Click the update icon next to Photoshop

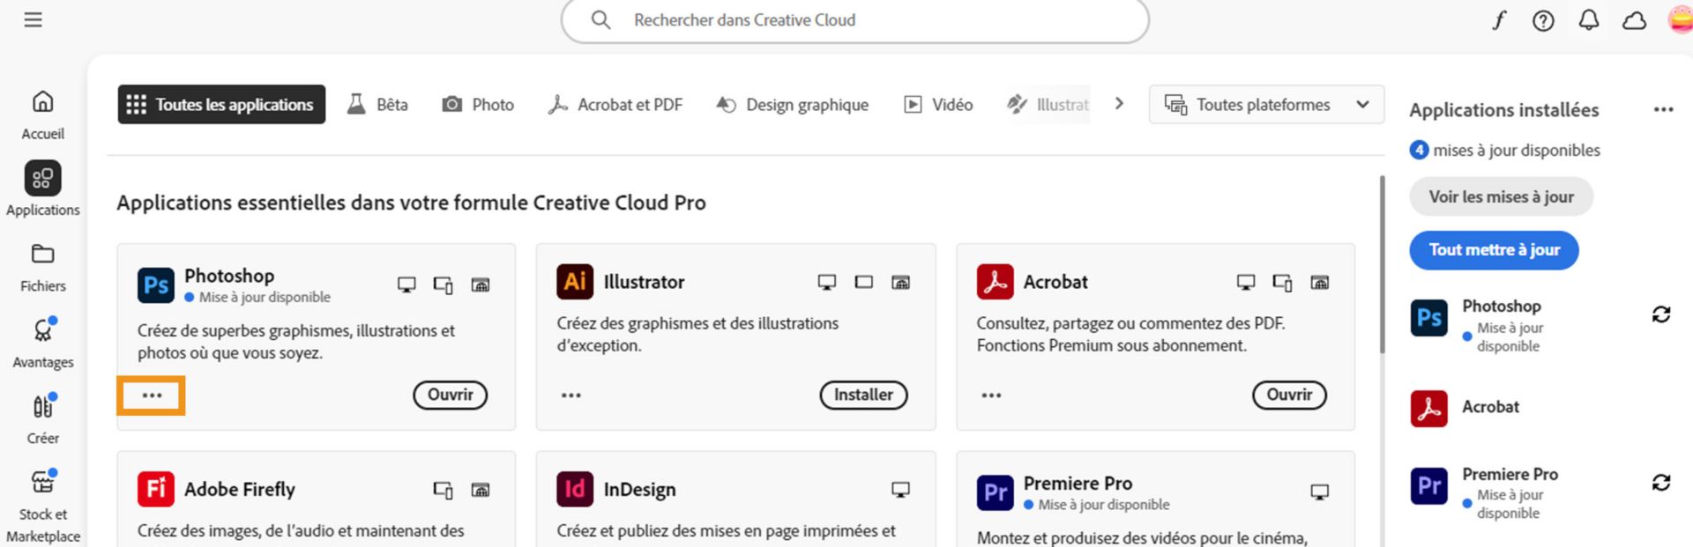point(1661,314)
